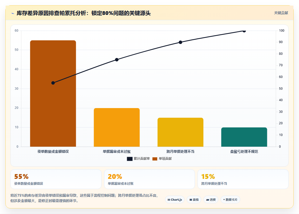Viewport: 299px width, 214px height.
Task: Click the icon inside the 进度 tag
Action: pyautogui.click(x=208, y=200)
